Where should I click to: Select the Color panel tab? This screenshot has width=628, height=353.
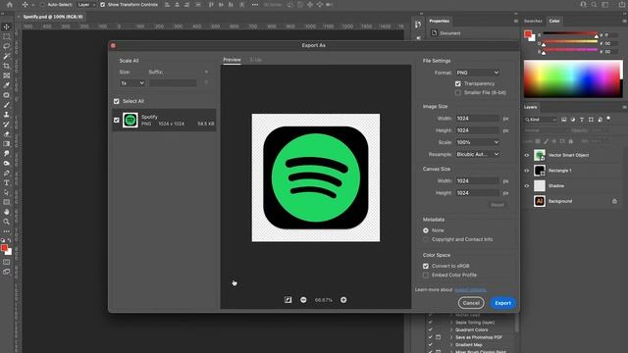tap(554, 21)
